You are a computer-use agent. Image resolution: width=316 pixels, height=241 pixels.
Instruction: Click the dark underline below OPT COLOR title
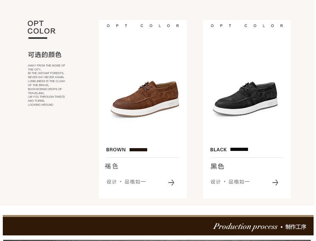click(38, 38)
